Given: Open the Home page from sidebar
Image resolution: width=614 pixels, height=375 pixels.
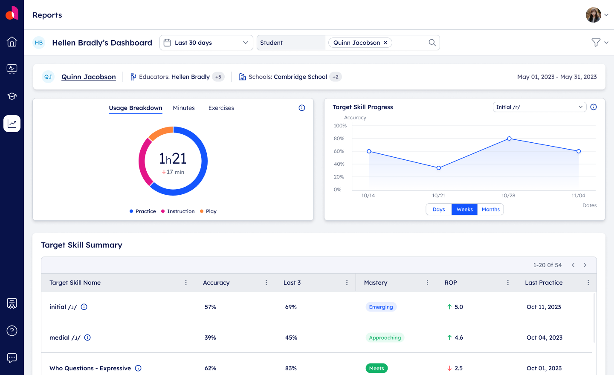Looking at the screenshot, I should pyautogui.click(x=12, y=41).
